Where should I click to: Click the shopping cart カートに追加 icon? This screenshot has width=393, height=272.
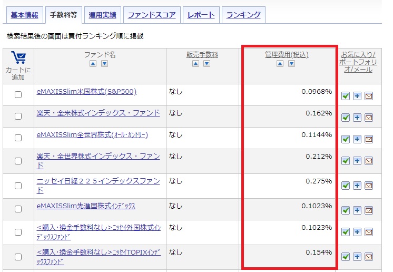pos(18,57)
